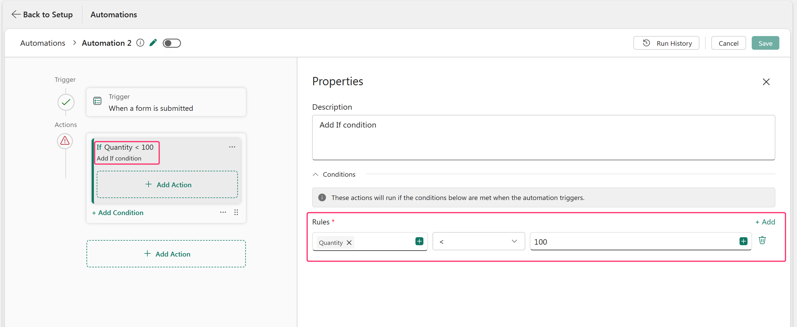Open the three-dot menu beside Add Condition
The height and width of the screenshot is (327, 797).
[223, 212]
